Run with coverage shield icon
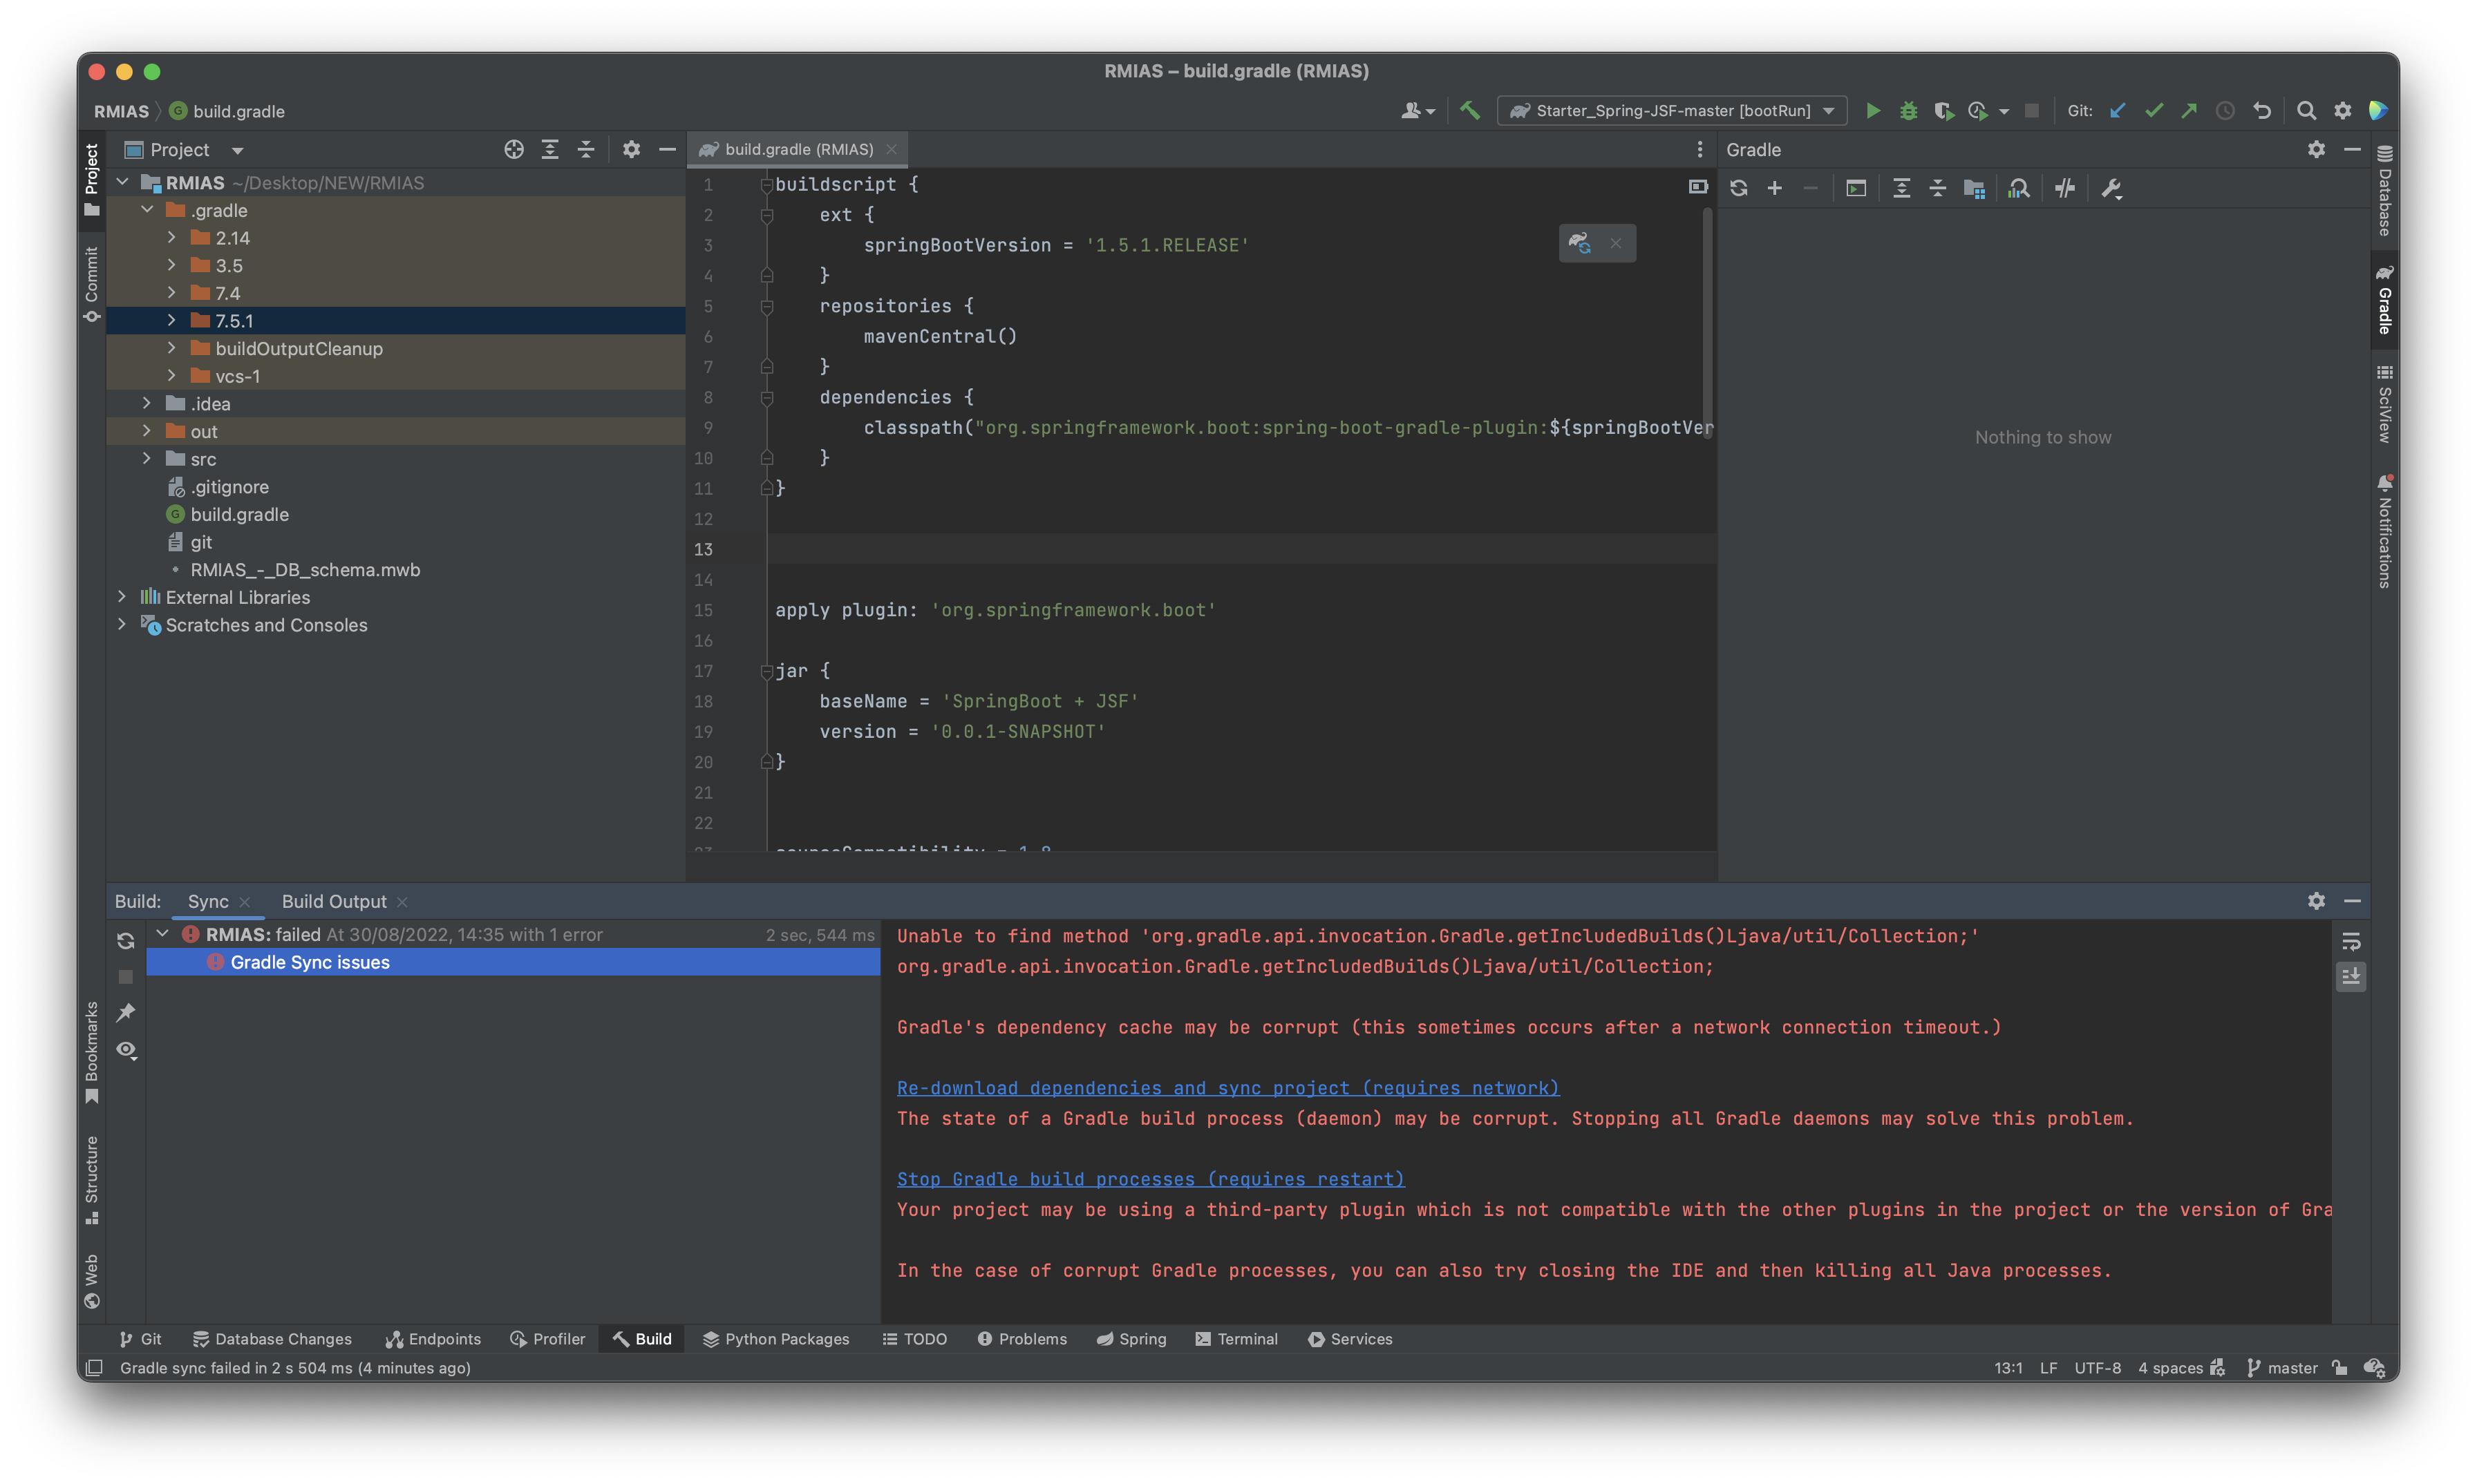2477x1484 pixels. click(1943, 111)
